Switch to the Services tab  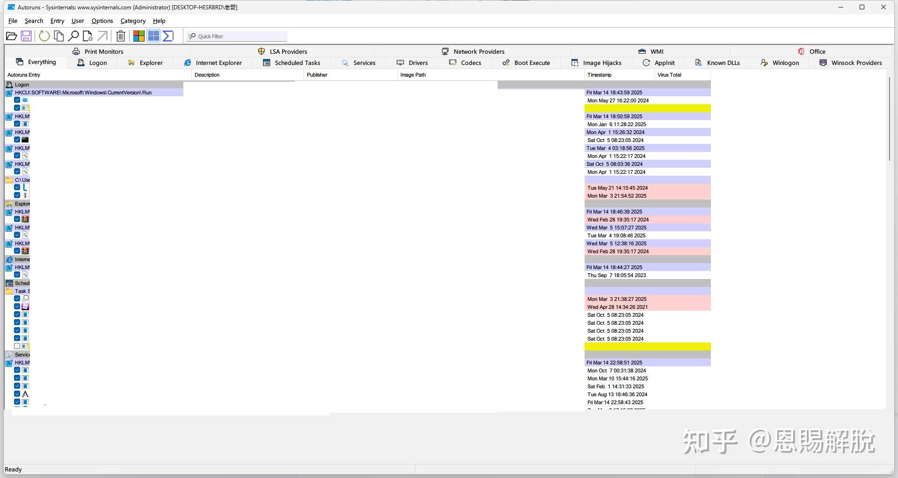(x=358, y=63)
